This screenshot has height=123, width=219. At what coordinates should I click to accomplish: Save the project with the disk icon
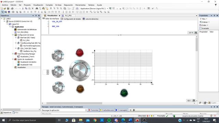point(8,9)
